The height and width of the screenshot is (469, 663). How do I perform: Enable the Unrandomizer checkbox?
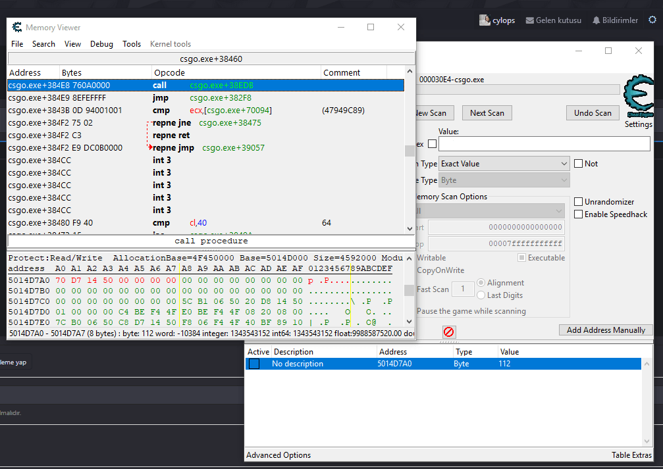coord(579,201)
